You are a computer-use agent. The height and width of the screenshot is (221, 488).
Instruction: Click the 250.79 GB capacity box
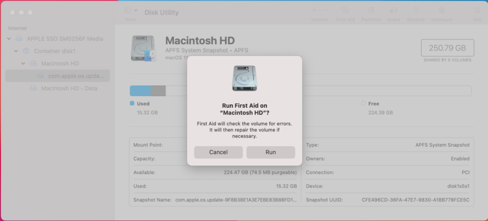(447, 48)
